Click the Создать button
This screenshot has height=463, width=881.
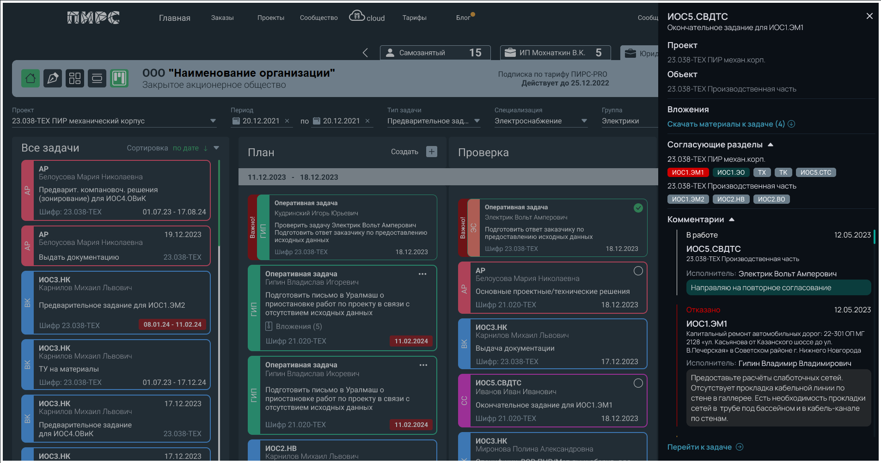pyautogui.click(x=404, y=152)
